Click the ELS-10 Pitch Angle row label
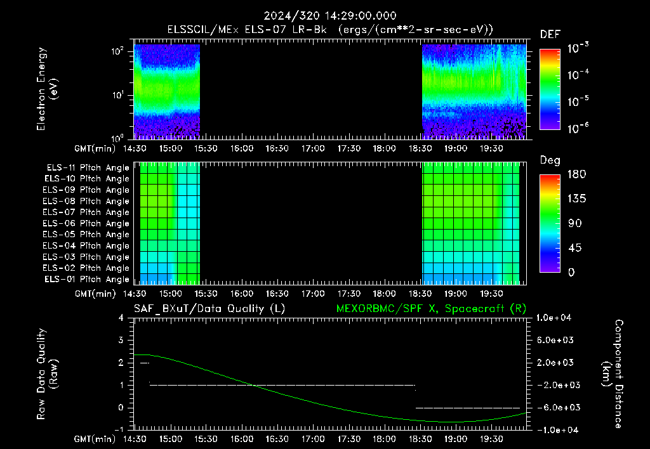 86,179
